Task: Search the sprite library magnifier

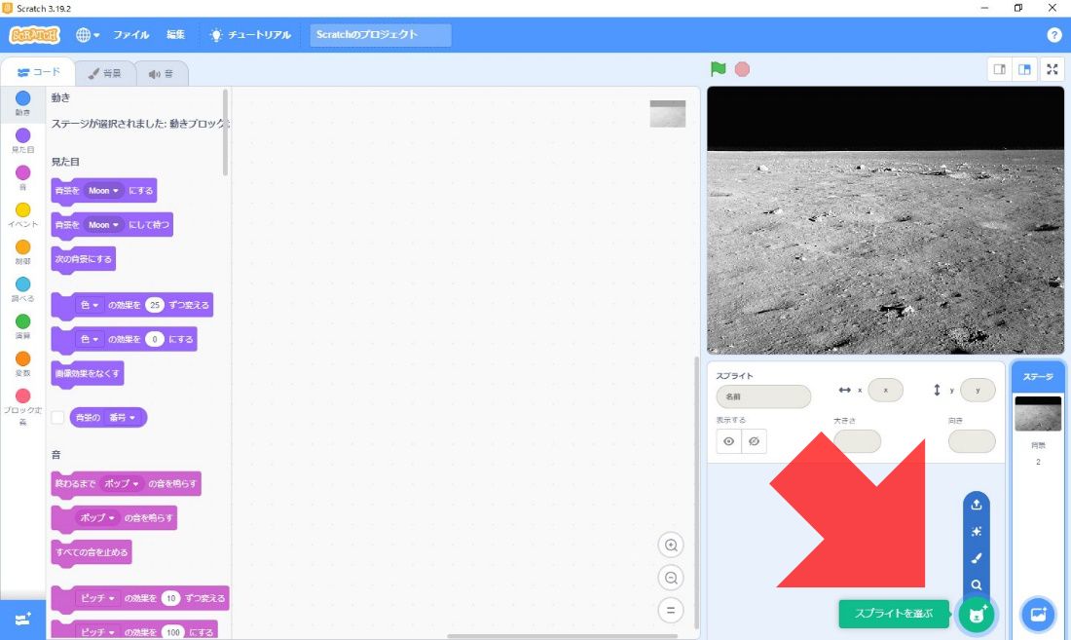Action: (976, 584)
